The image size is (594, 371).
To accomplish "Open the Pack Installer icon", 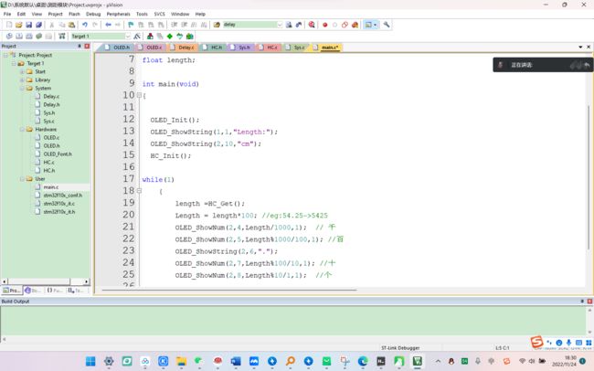I will [x=190, y=36].
